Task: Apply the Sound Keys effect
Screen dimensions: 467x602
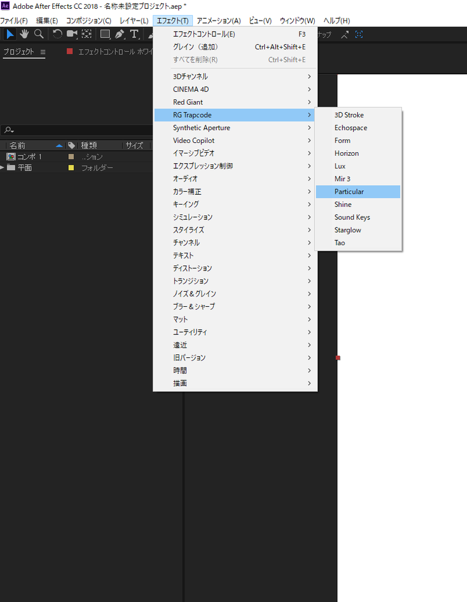Action: pos(358,218)
